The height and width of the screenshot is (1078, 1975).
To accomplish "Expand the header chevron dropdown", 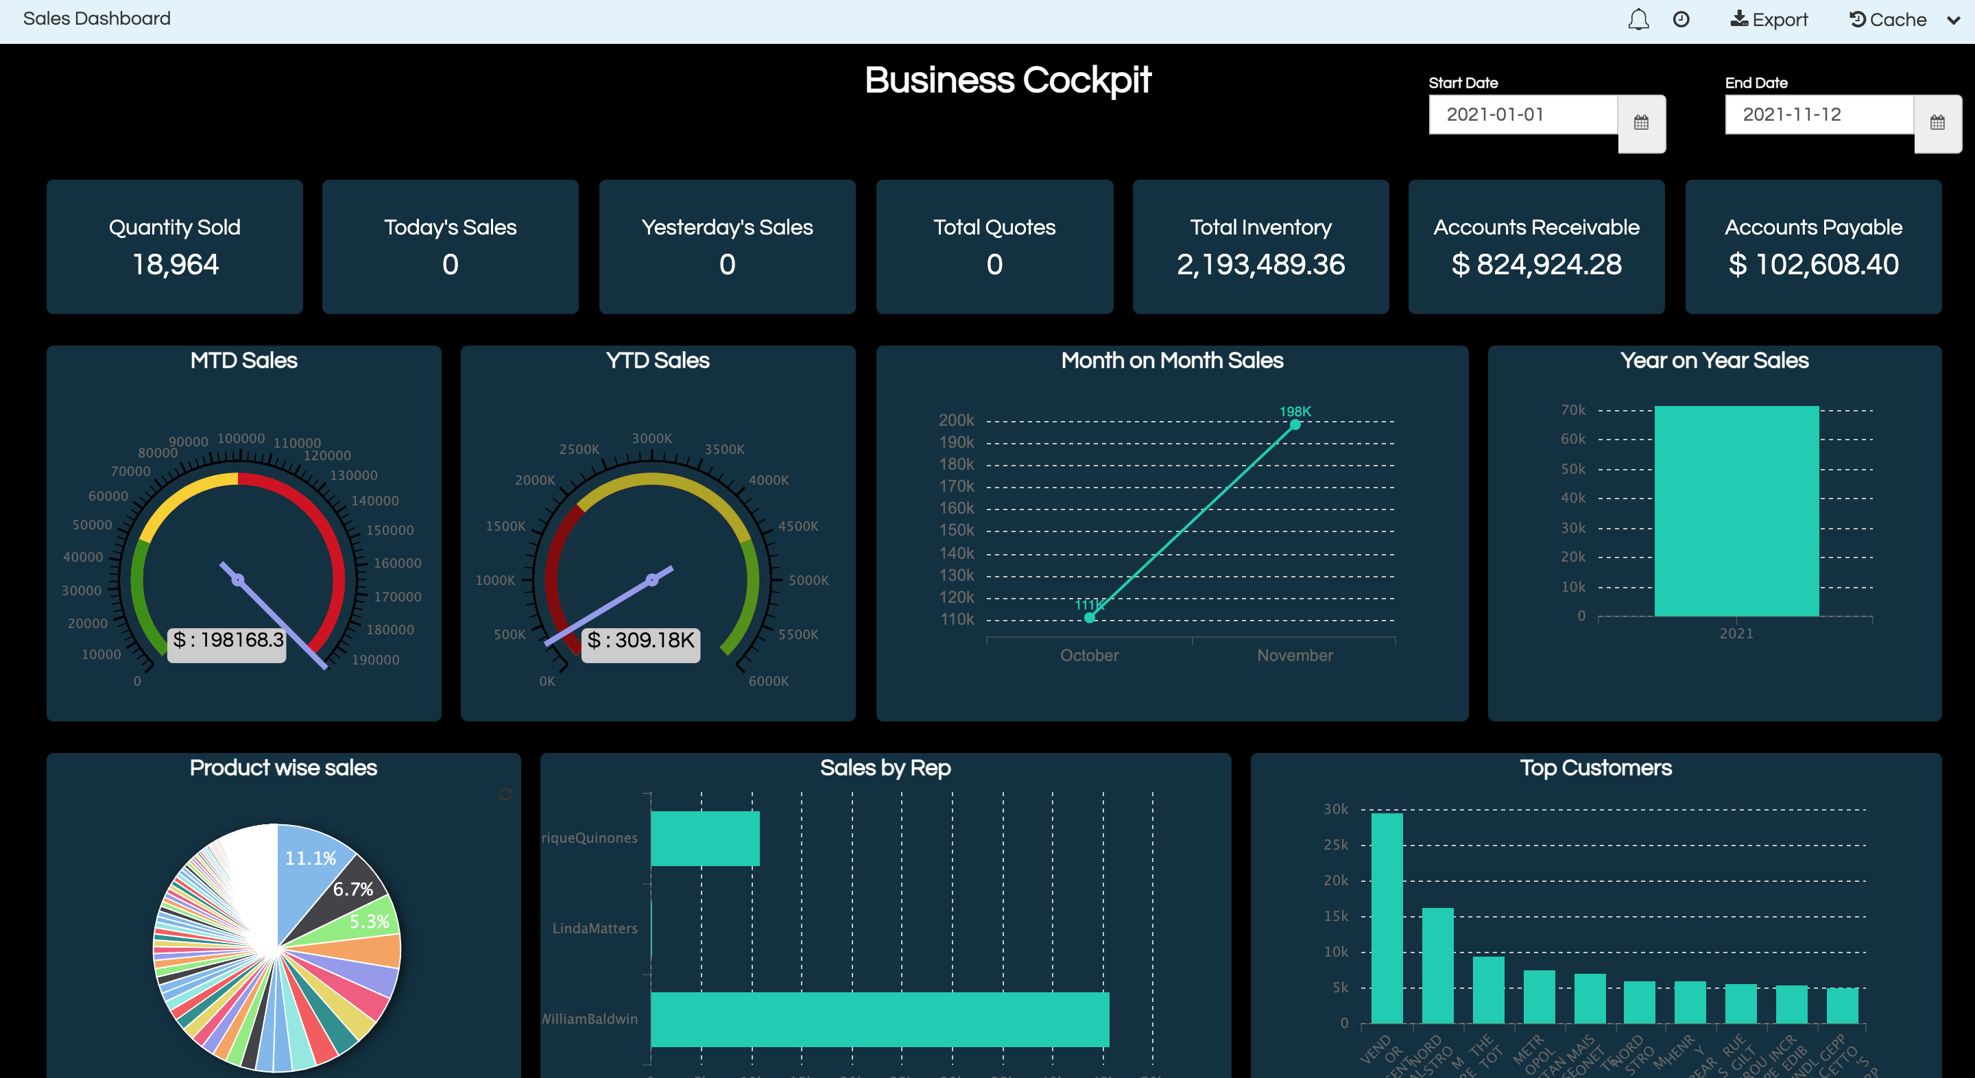I will (1953, 21).
